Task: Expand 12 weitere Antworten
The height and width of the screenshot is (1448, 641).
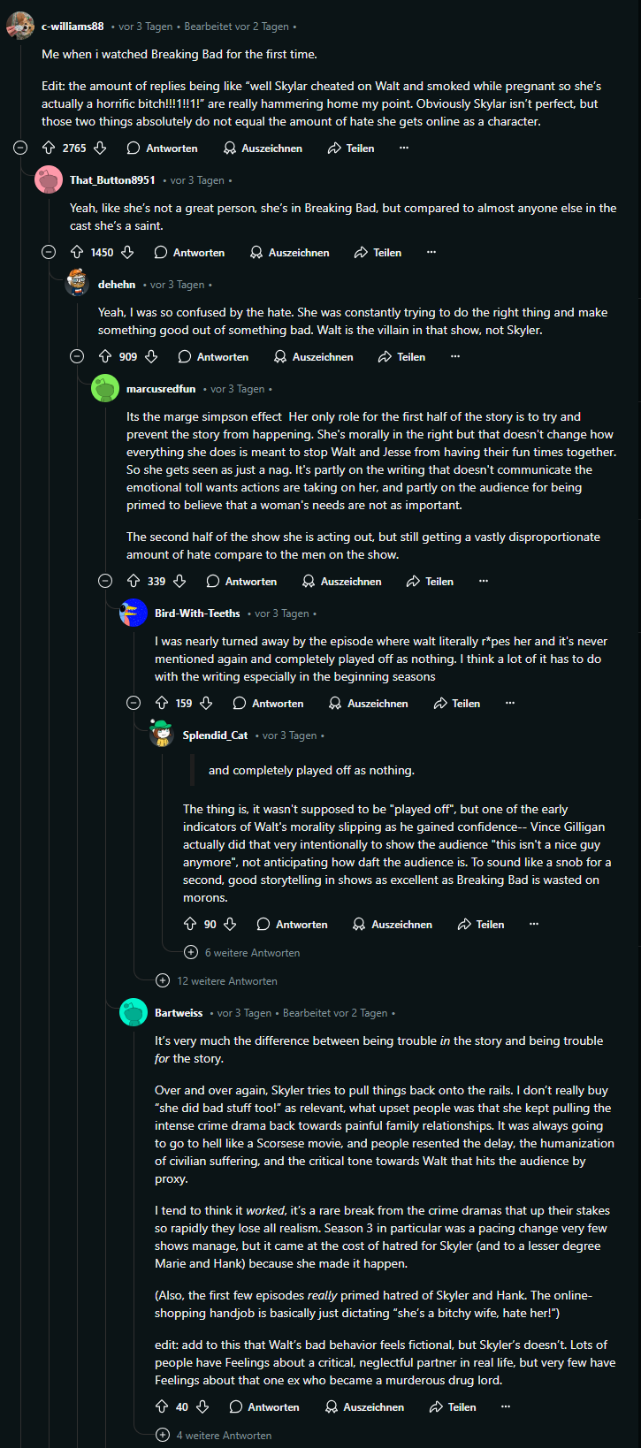Action: tap(163, 981)
